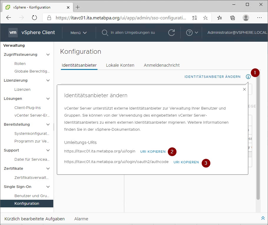Switch to the Identitätsanbieter tab
This screenshot has height=225, width=268.
pyautogui.click(x=79, y=65)
